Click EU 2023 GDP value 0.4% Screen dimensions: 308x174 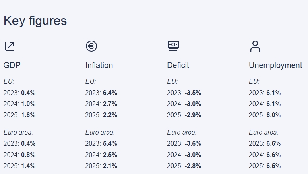pyautogui.click(x=28, y=93)
